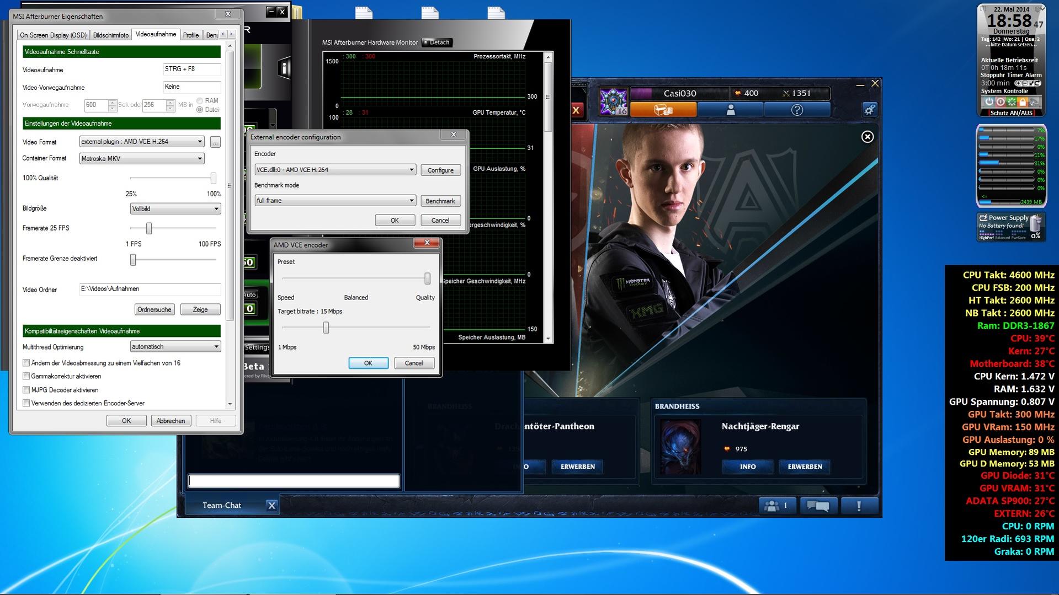Click the red X button in League client
Viewport: 1059px width, 595px height.
576,110
